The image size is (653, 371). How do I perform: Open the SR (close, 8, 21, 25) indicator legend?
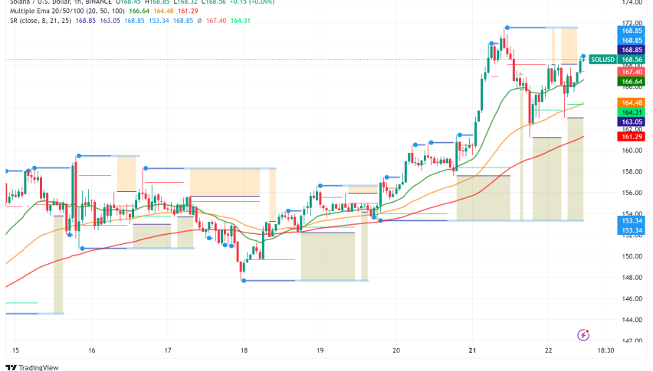[x=41, y=21]
